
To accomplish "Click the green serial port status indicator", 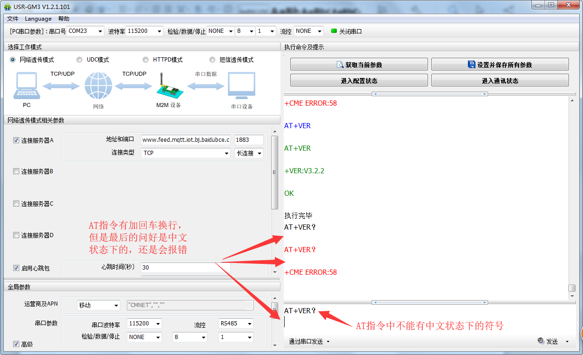I will tap(334, 31).
